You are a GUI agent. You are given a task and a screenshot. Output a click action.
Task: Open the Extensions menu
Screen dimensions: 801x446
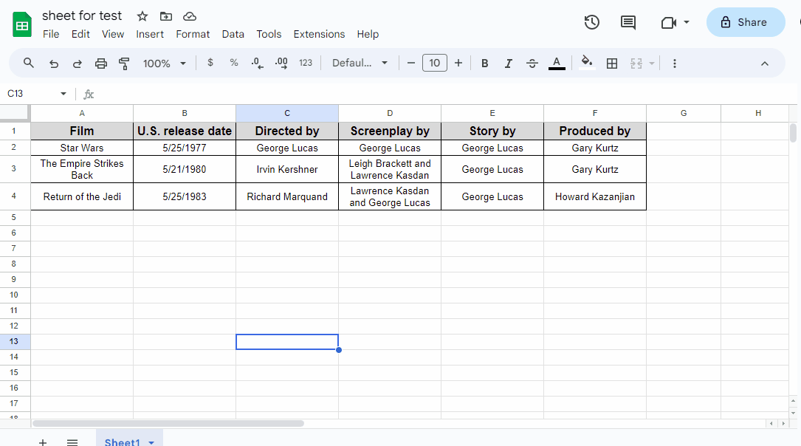point(319,34)
